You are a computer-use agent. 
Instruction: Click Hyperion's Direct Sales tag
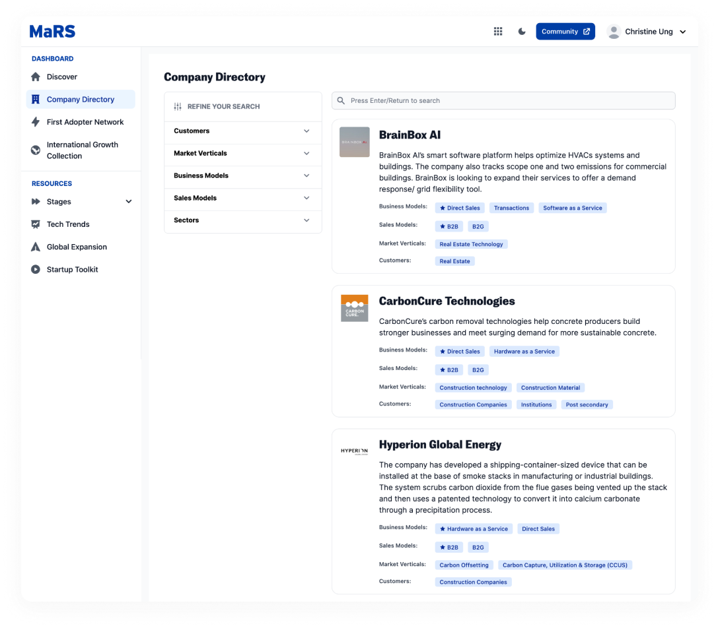coord(538,529)
